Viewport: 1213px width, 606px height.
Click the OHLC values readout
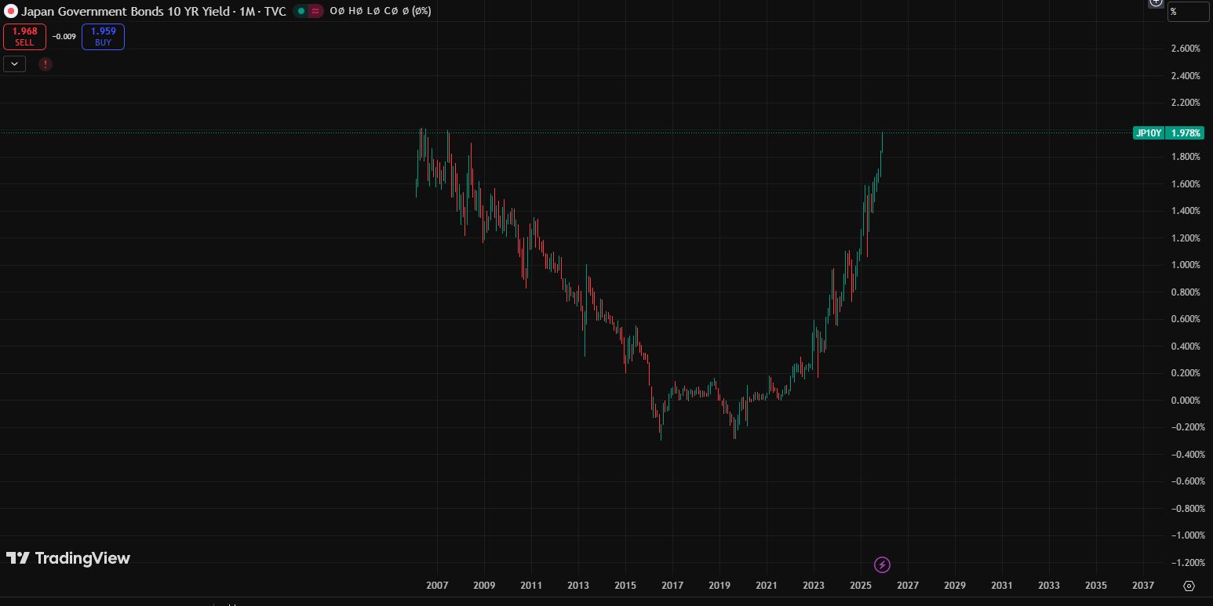pyautogui.click(x=381, y=11)
